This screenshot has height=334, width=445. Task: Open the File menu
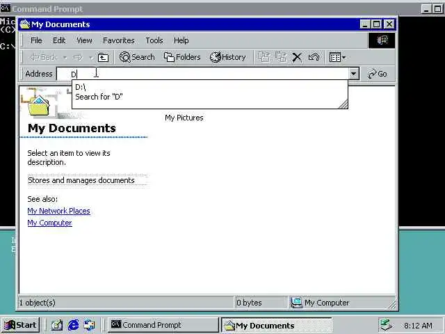(x=36, y=40)
